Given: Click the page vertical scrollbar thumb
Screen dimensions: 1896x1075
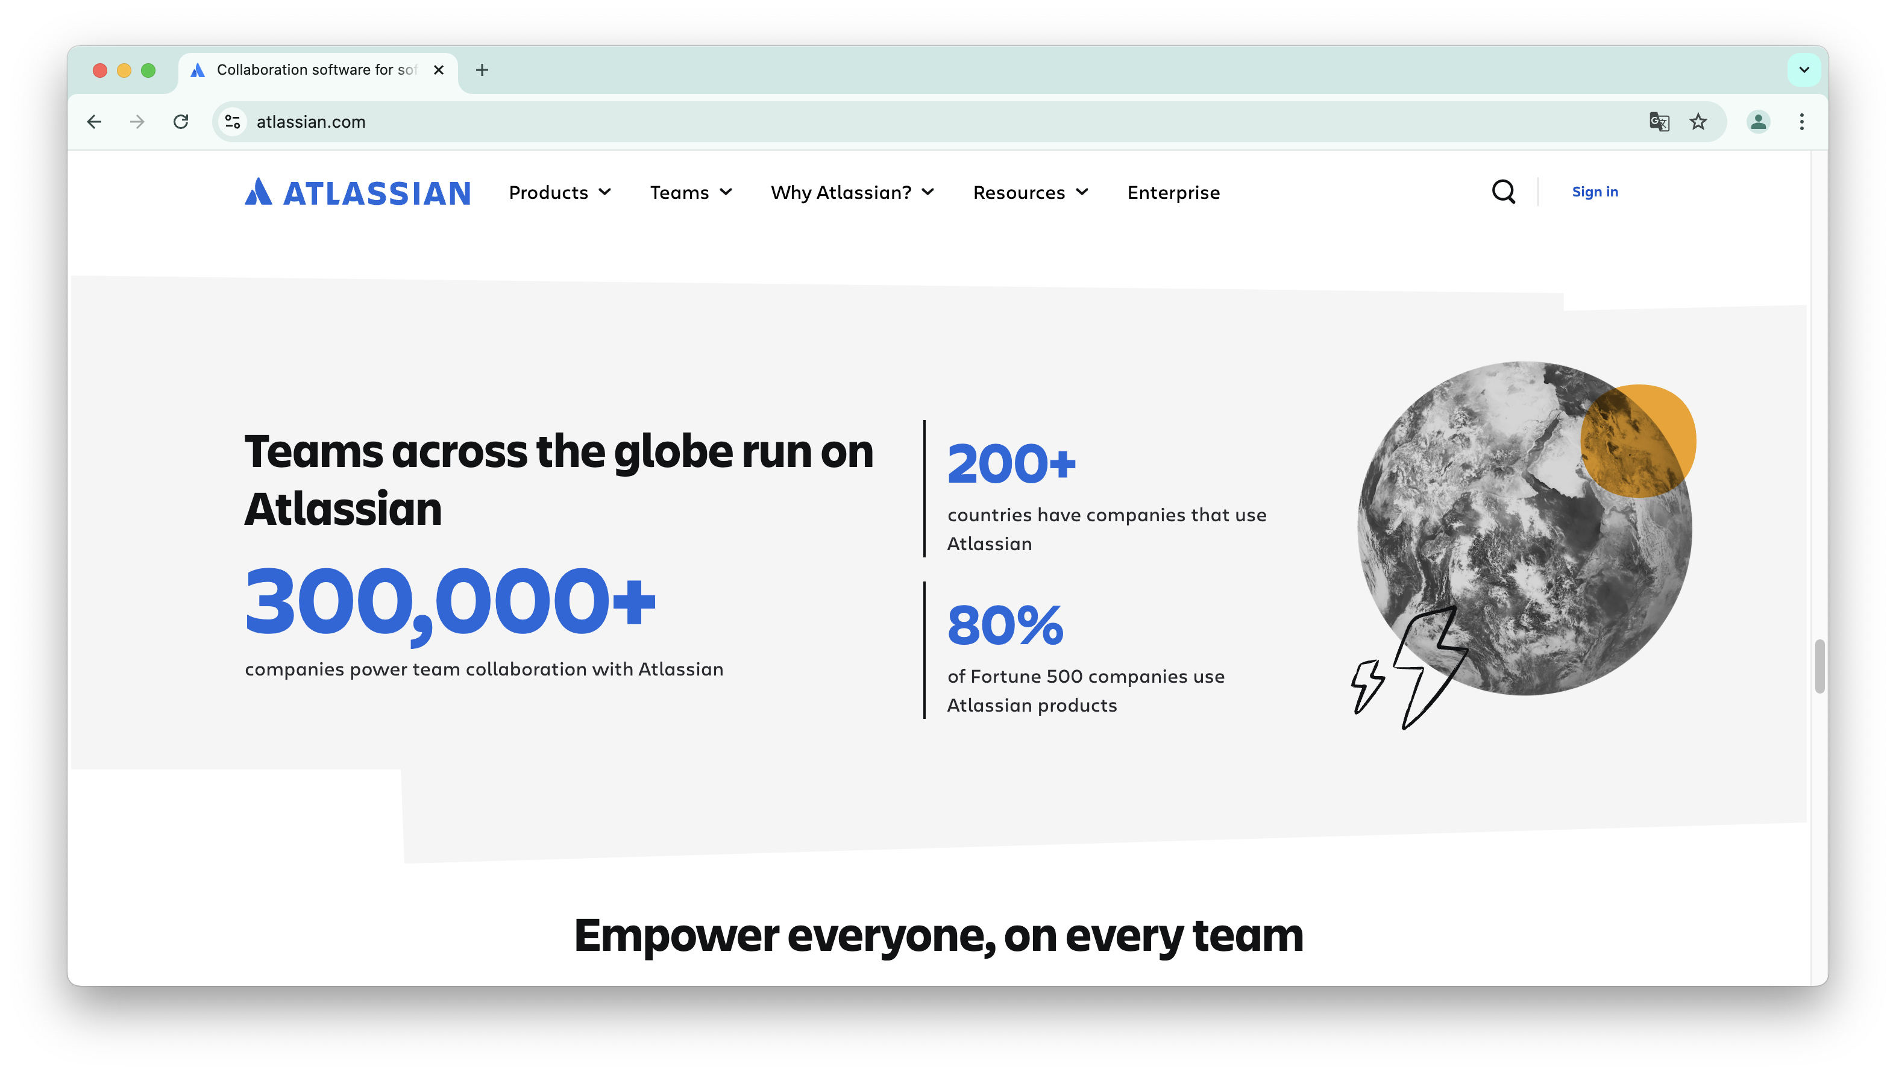Looking at the screenshot, I should click(1819, 666).
